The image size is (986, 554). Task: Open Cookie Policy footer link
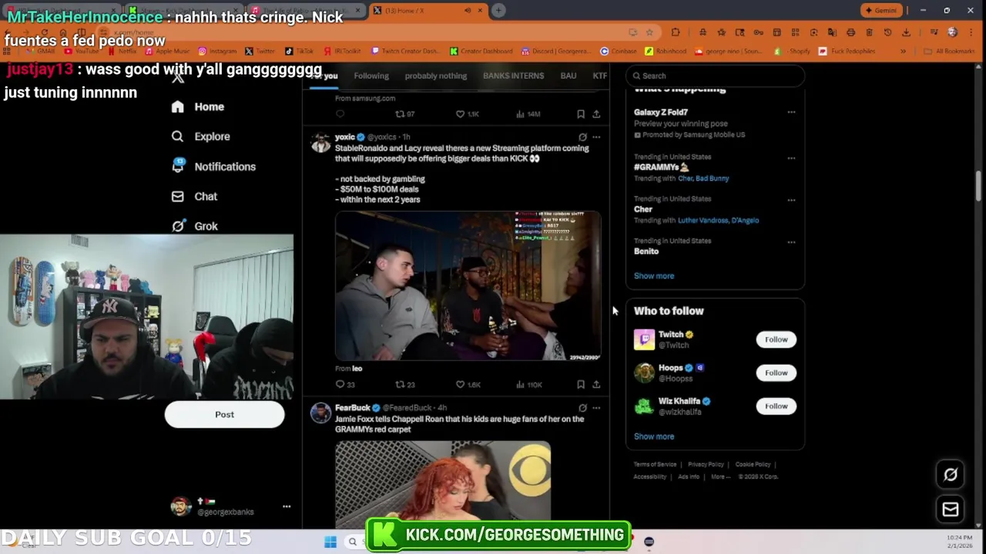pyautogui.click(x=753, y=465)
